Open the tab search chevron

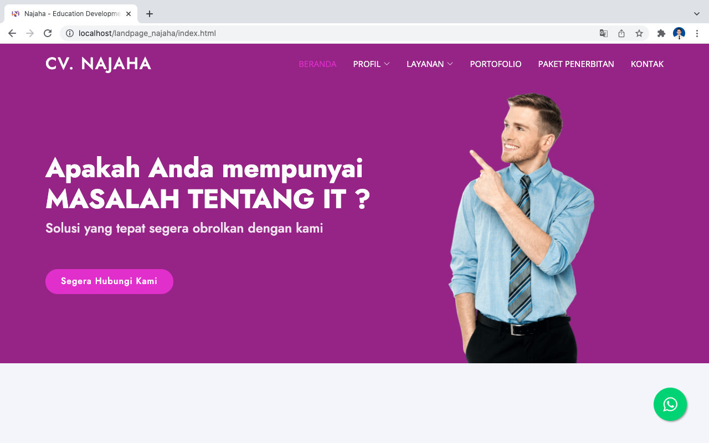tap(697, 14)
